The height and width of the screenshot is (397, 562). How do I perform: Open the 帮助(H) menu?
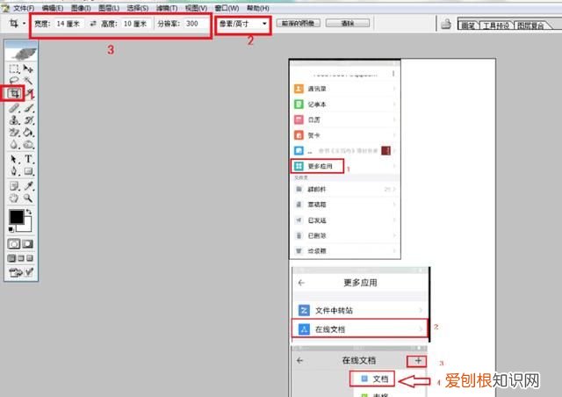click(x=258, y=8)
